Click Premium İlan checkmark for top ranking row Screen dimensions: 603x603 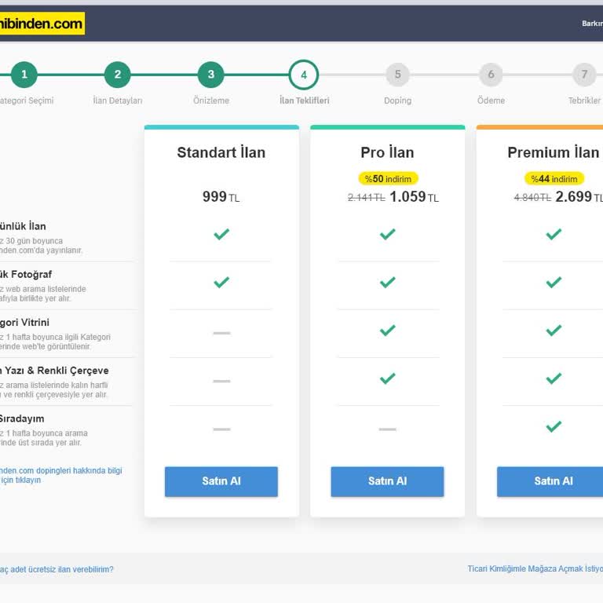pos(554,426)
